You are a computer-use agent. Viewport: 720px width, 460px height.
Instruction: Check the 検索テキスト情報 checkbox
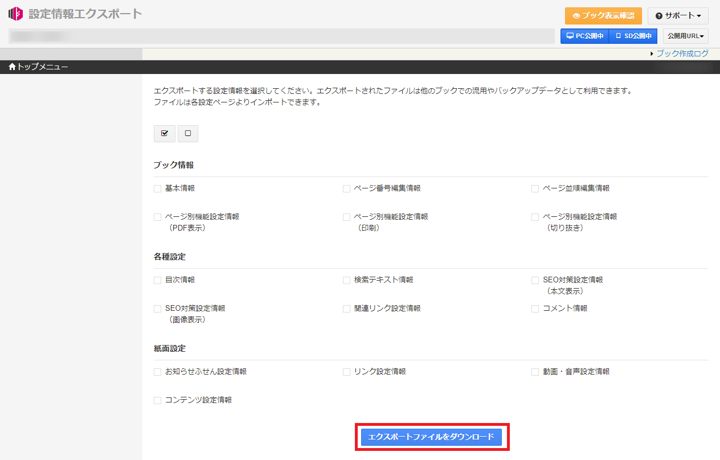point(346,280)
